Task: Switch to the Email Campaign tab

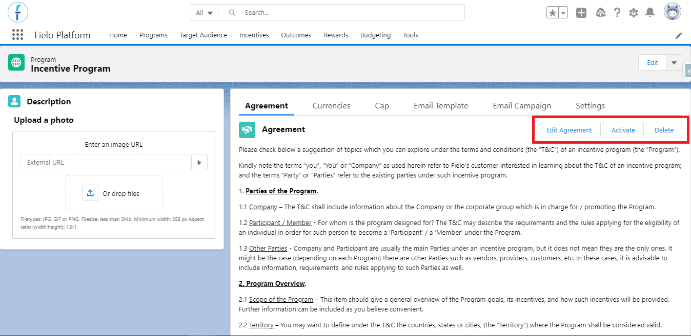Action: tap(522, 106)
